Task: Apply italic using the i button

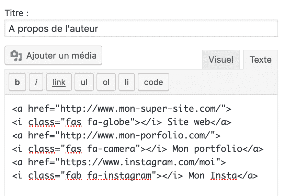Action: click(x=36, y=82)
